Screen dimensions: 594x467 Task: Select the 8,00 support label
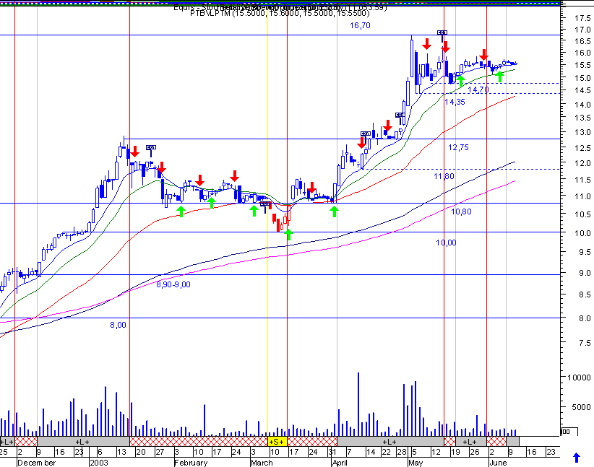point(118,325)
